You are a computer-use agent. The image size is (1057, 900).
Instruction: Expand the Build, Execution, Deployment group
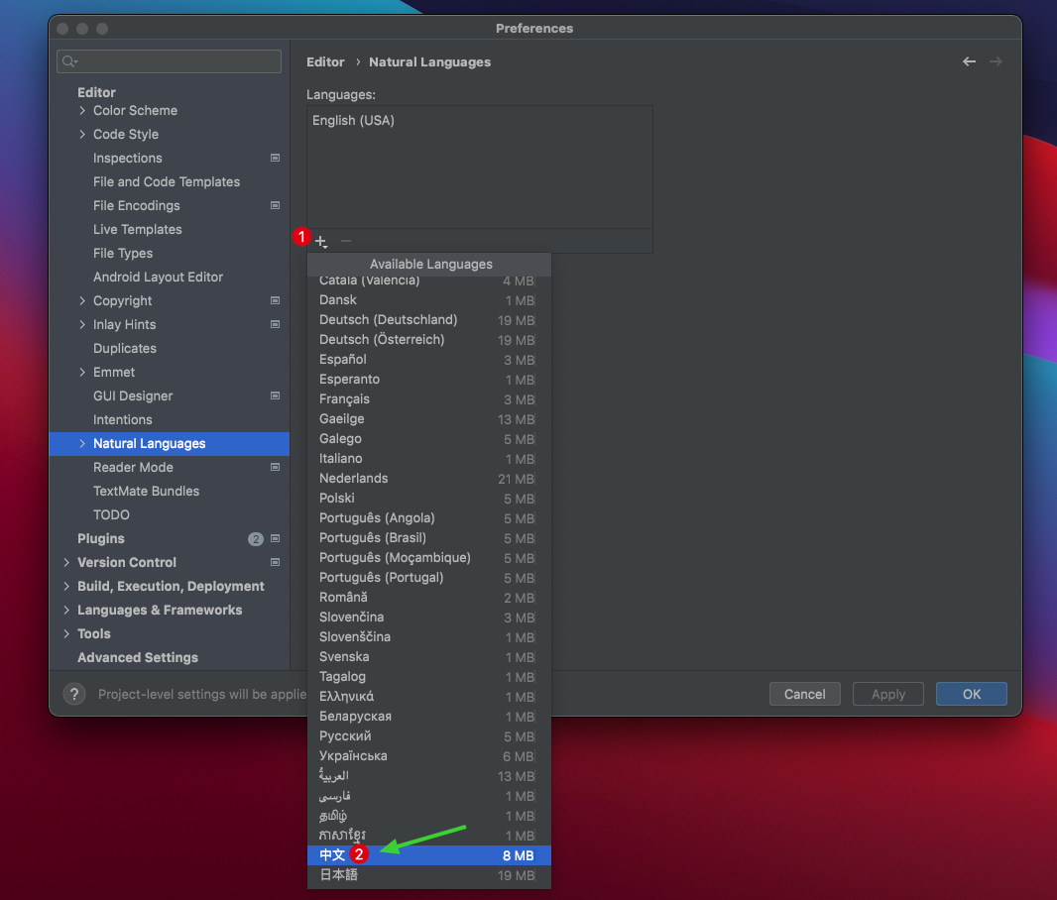[x=66, y=586]
